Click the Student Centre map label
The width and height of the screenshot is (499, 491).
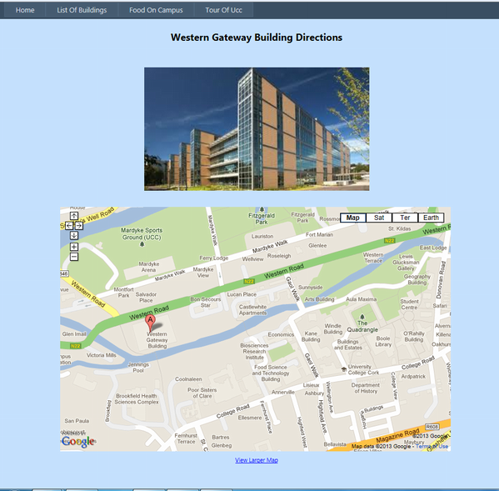pyautogui.click(x=409, y=304)
